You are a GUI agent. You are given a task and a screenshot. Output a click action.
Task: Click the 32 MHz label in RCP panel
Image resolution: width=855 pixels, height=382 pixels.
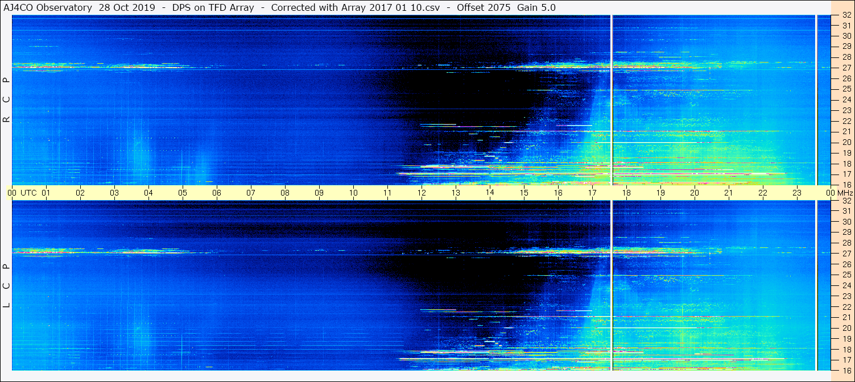846,15
